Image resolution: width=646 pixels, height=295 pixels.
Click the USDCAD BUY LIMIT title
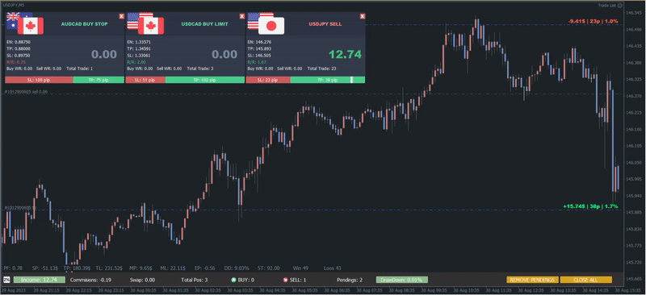(x=205, y=24)
